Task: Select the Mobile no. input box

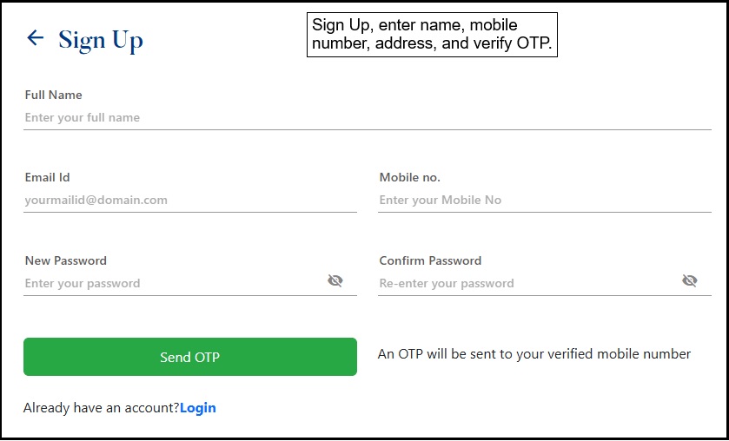Action: click(544, 200)
